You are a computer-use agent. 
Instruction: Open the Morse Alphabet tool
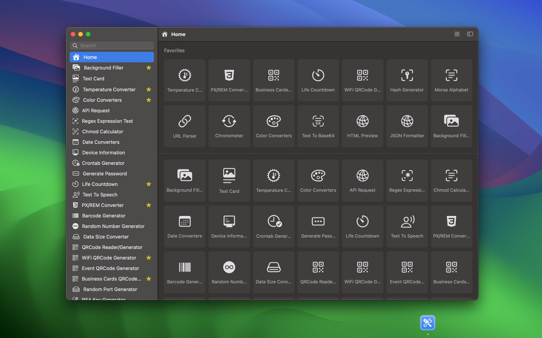point(451,80)
